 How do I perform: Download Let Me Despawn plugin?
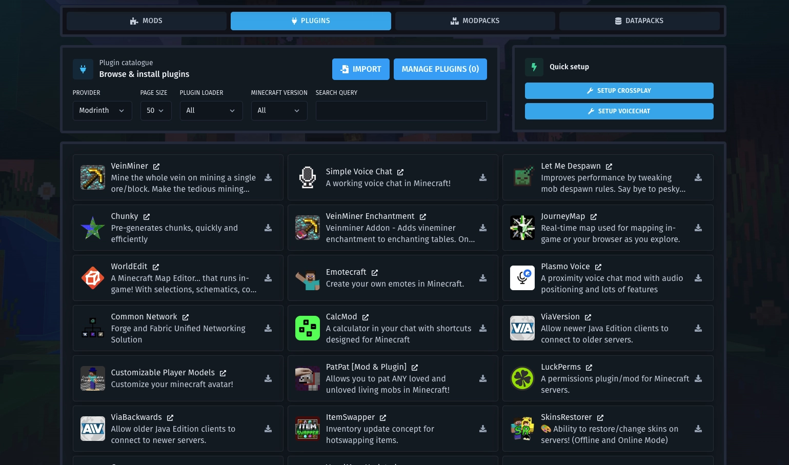click(x=698, y=177)
